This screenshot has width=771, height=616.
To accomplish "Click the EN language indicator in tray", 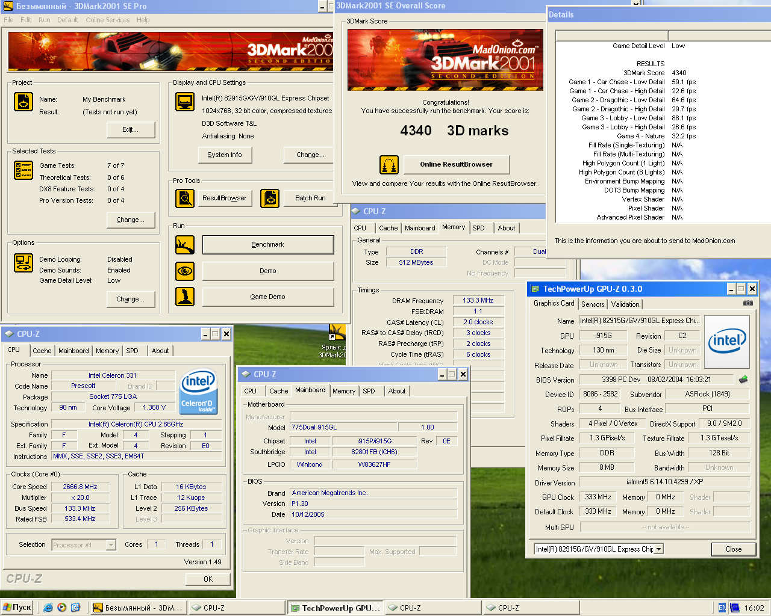I will [x=722, y=608].
